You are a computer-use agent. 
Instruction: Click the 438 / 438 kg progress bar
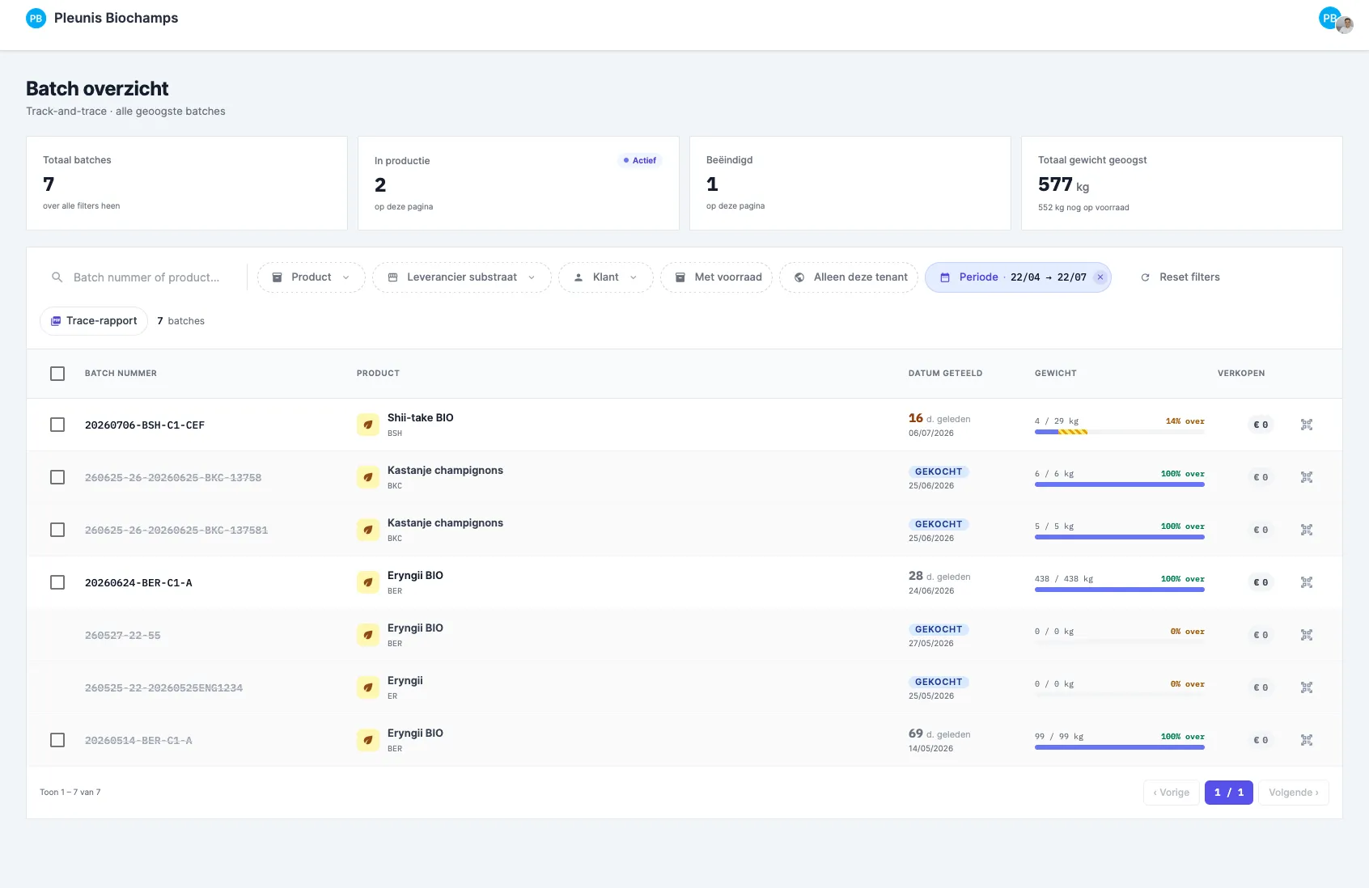click(1120, 590)
